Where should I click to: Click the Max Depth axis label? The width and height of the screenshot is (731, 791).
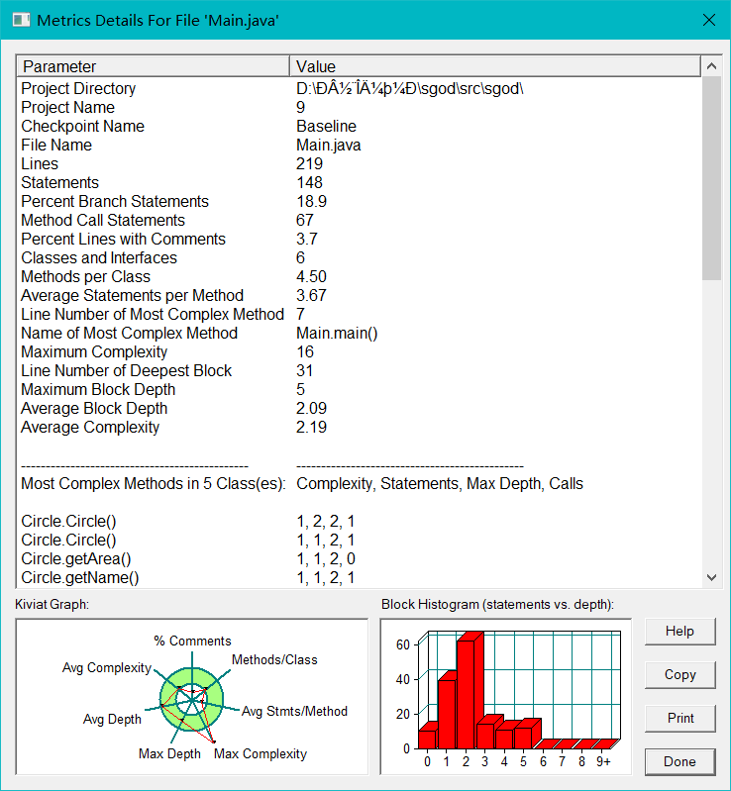click(169, 753)
